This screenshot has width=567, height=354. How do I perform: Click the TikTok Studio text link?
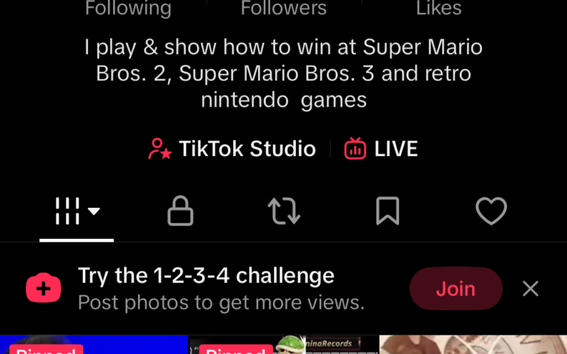coord(247,149)
